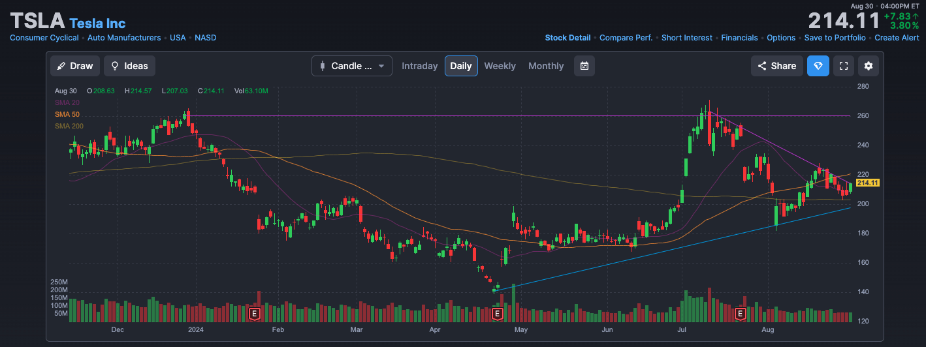926x347 pixels.
Task: Toggle fullscreen chart icon
Action: (844, 66)
